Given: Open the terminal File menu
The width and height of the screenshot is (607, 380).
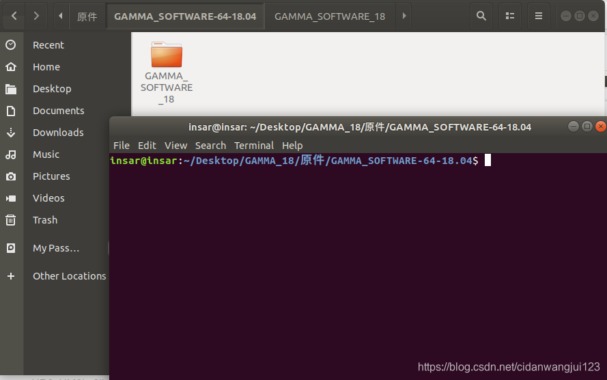Looking at the screenshot, I should [121, 146].
